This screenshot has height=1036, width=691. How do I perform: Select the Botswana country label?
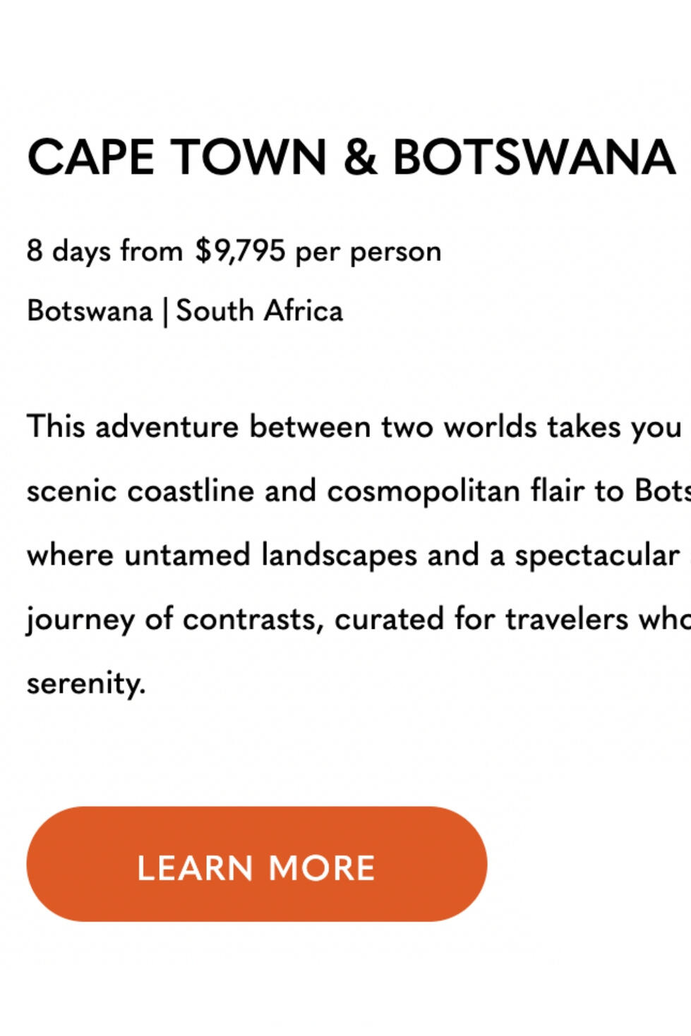pyautogui.click(x=90, y=311)
